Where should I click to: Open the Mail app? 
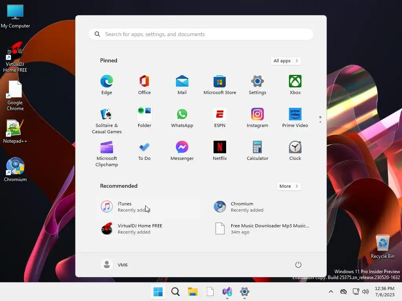point(182,85)
